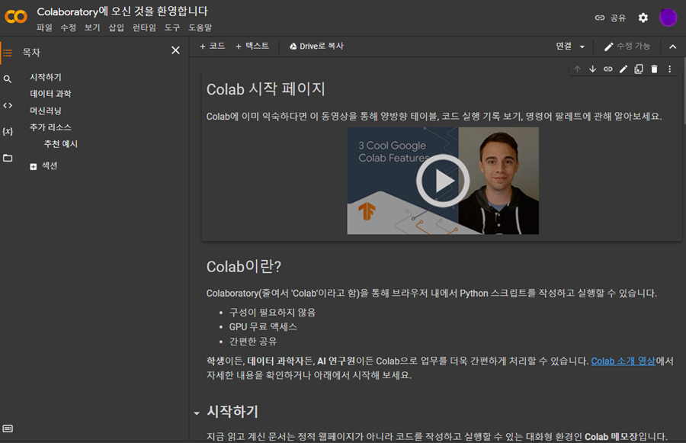The height and width of the screenshot is (443, 686).
Task: Copy link to cell icon
Action: click(x=608, y=69)
